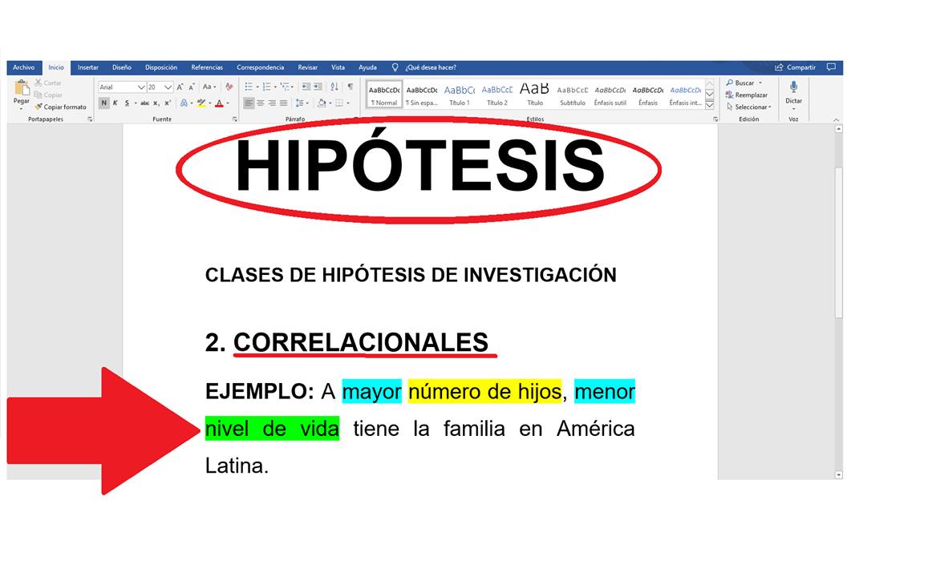Apply the Énfasis sutil style

tap(610, 95)
